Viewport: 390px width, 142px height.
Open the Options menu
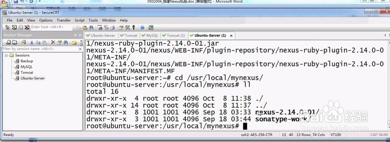tap(46, 20)
